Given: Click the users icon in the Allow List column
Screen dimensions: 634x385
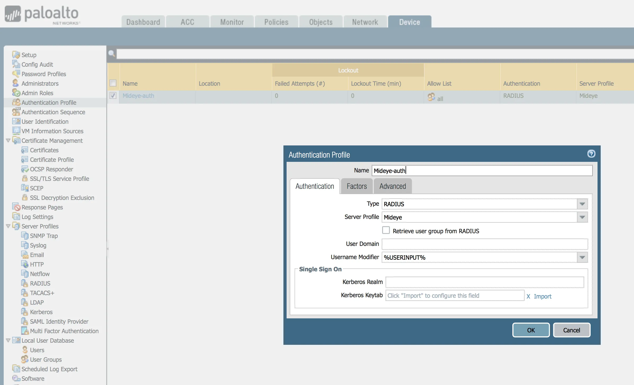Looking at the screenshot, I should coord(431,97).
